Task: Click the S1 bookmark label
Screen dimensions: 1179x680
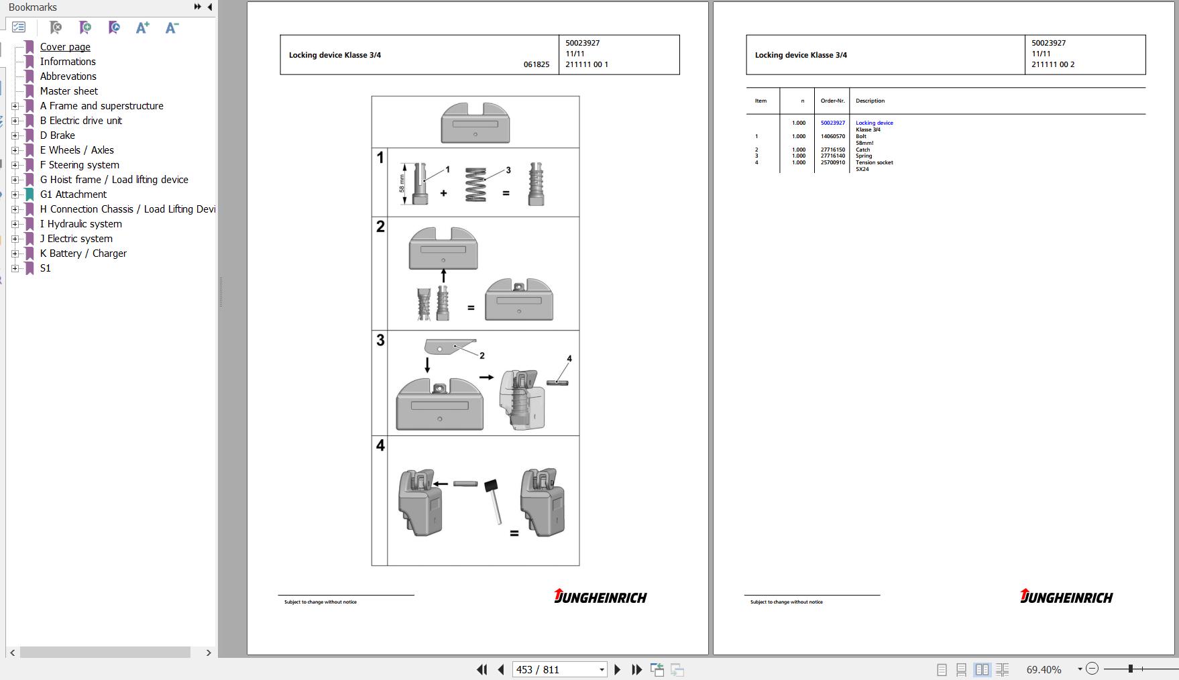Action: [x=45, y=268]
